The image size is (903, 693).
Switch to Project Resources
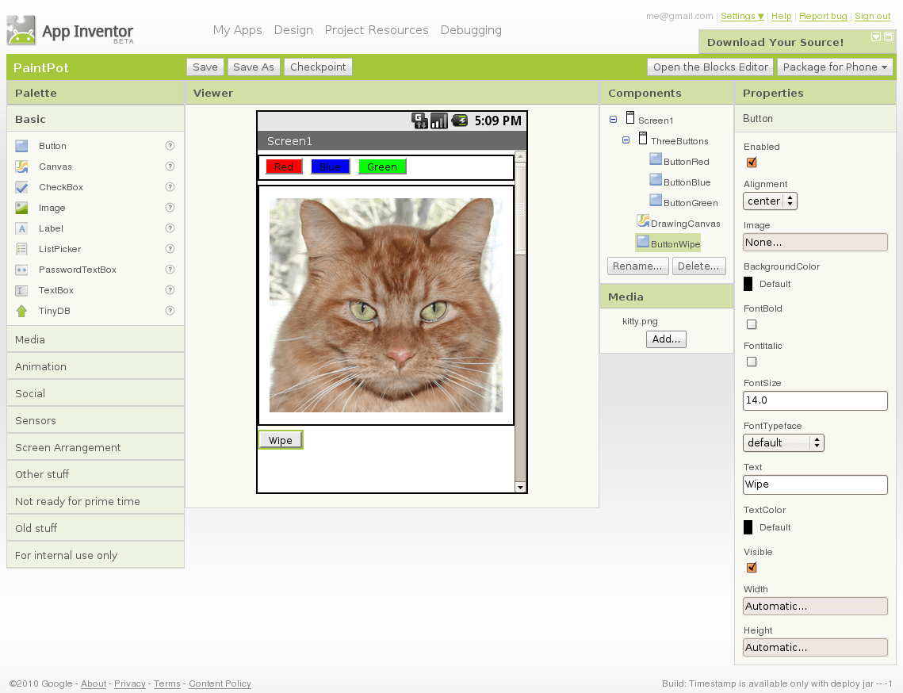coord(377,30)
